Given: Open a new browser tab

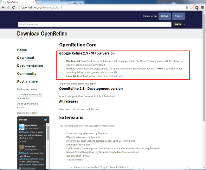Looking at the screenshot, I should tap(39, 2).
